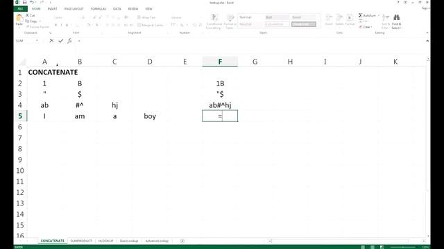Switch to the SUMPRODUCT sheet tab
This screenshot has height=249, width=444.
(81, 241)
